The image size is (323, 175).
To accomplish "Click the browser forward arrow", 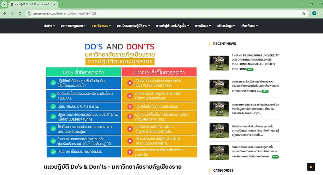I will click(x=12, y=13).
